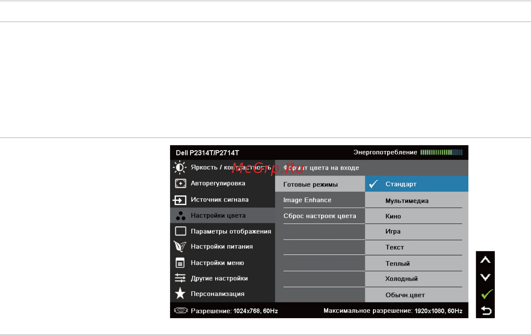
Task: Choose the Кино preset mode
Action: pyautogui.click(x=417, y=216)
